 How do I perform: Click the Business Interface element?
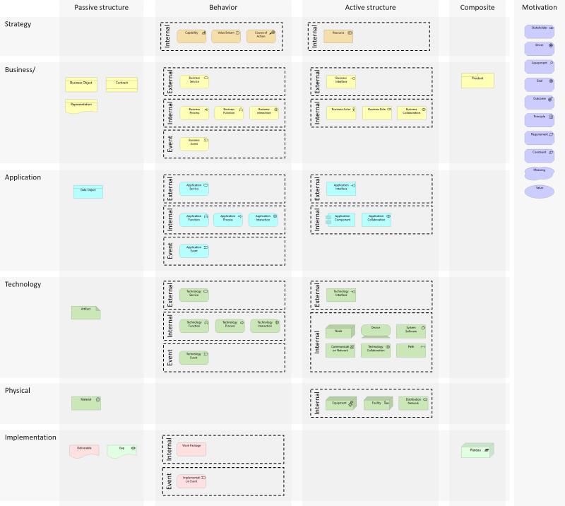[x=341, y=81]
